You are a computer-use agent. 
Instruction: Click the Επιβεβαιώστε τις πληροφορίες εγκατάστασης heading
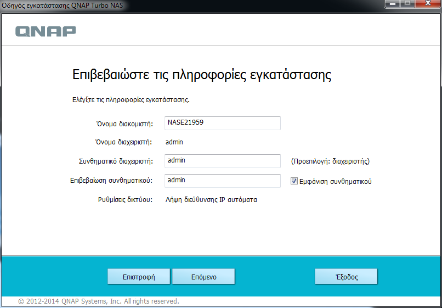(202, 75)
